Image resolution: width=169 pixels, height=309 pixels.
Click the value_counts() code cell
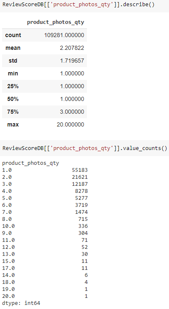point(84,148)
